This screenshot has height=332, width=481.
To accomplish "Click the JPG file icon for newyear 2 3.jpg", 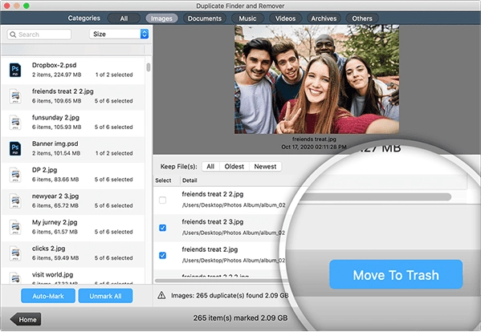I will point(15,201).
